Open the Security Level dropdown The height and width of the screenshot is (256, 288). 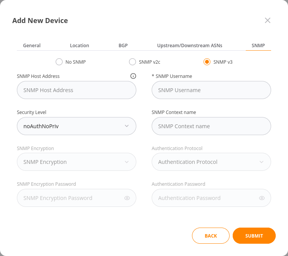76,126
